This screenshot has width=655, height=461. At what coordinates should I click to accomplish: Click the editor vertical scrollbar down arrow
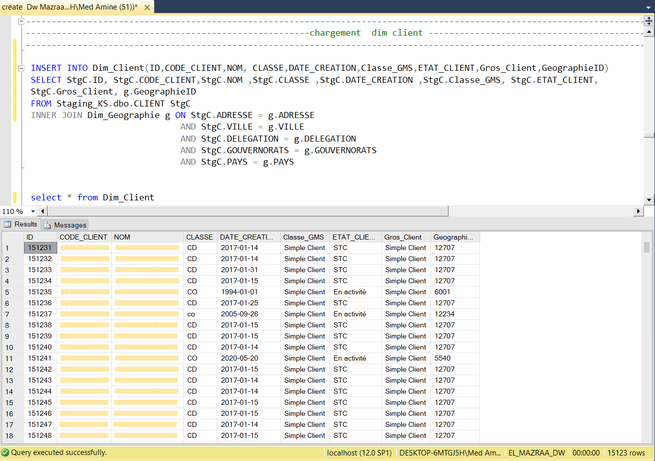pos(649,200)
